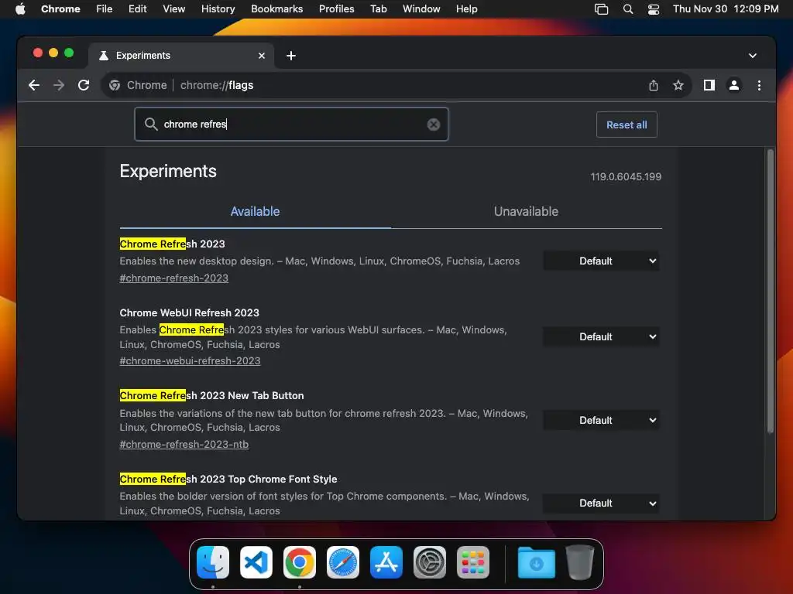Open the Tab menu
Viewport: 793px width, 594px height.
tap(378, 9)
